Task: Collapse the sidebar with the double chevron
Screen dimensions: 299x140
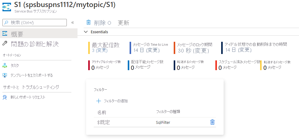Action: click(73, 23)
